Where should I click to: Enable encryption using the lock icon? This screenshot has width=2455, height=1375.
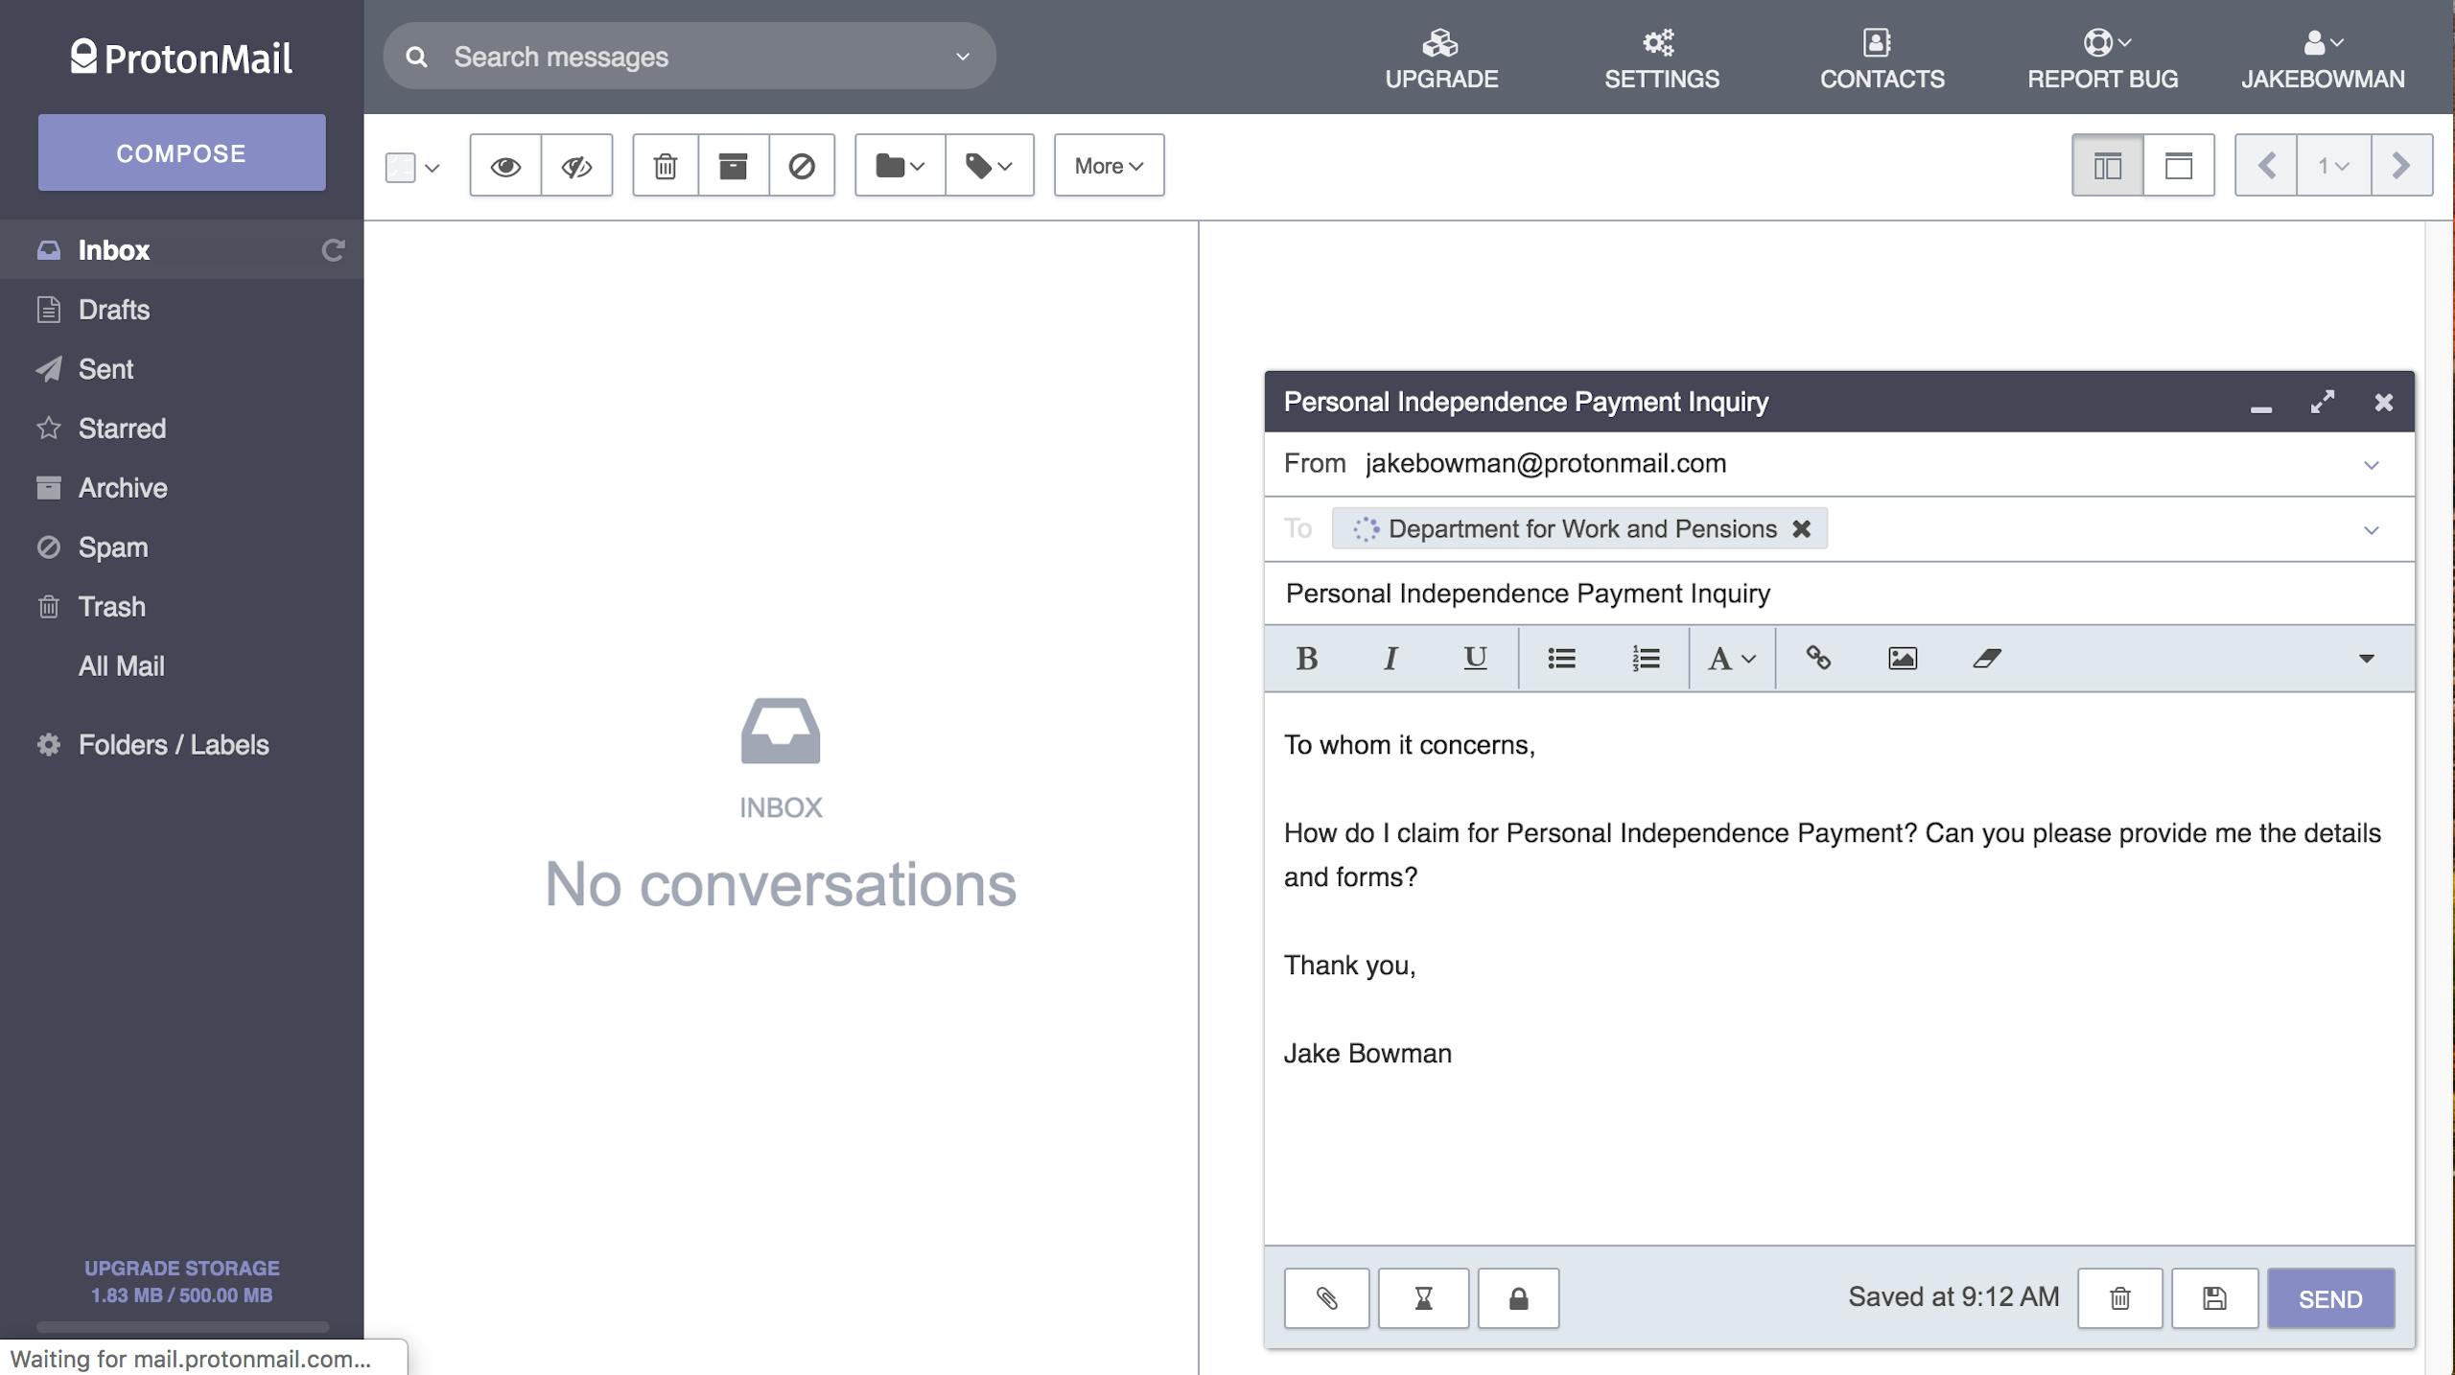point(1518,1298)
